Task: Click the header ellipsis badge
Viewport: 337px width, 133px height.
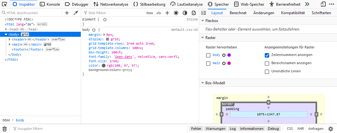Action: (x=29, y=39)
